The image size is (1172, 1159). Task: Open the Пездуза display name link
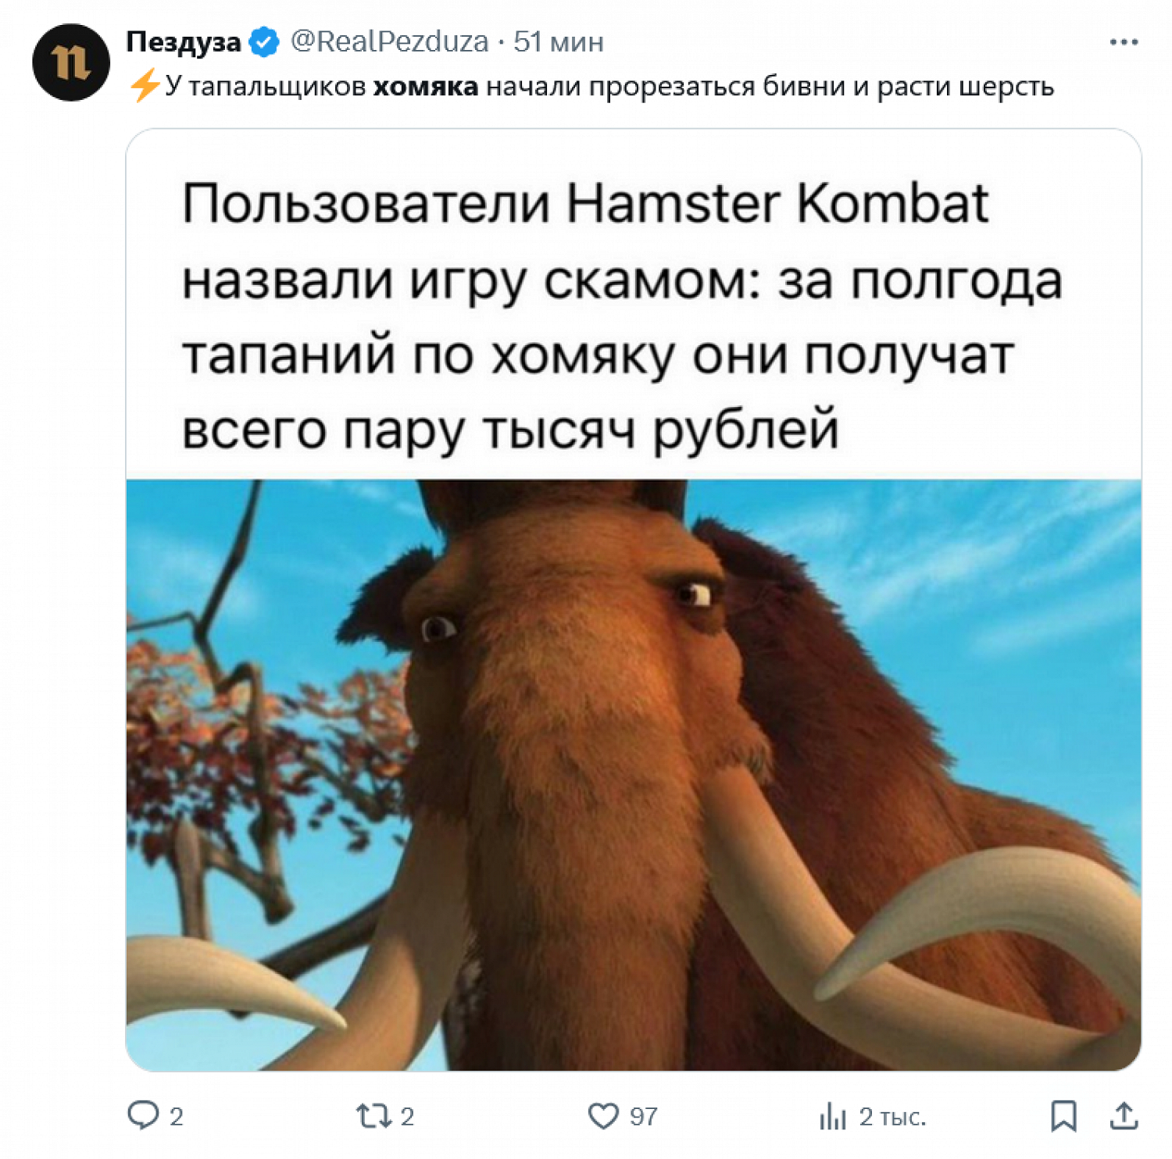[184, 42]
